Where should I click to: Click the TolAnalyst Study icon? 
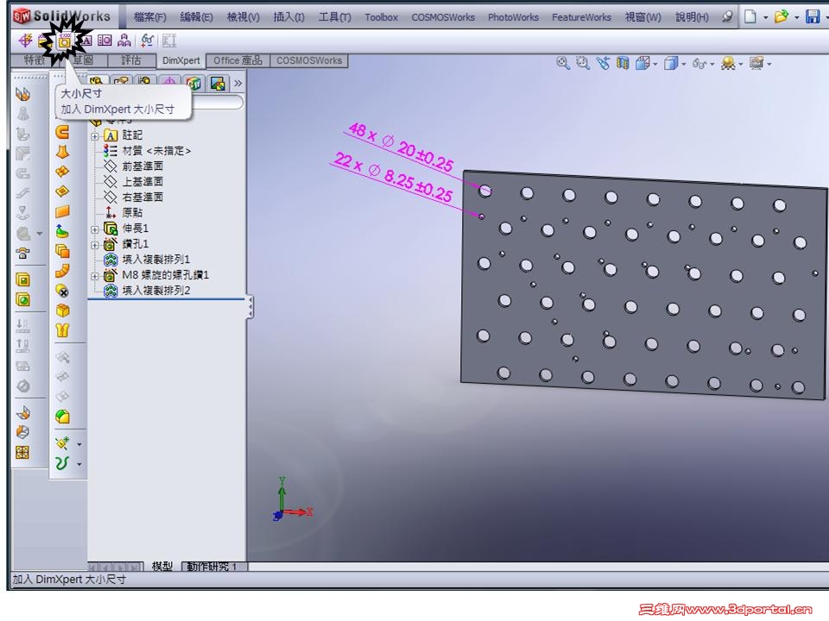tap(168, 41)
